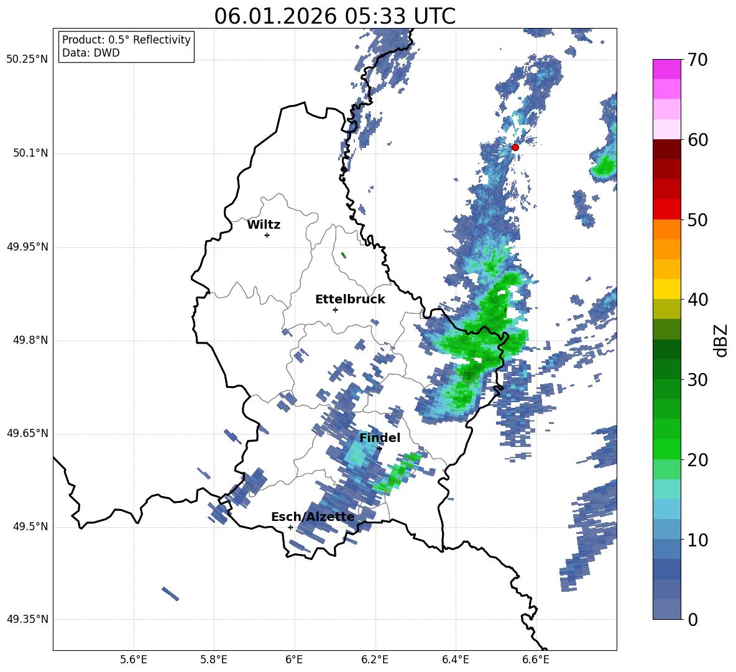736x672 pixels.
Task: Click the Ettelbruck city label
Action: pos(350,300)
